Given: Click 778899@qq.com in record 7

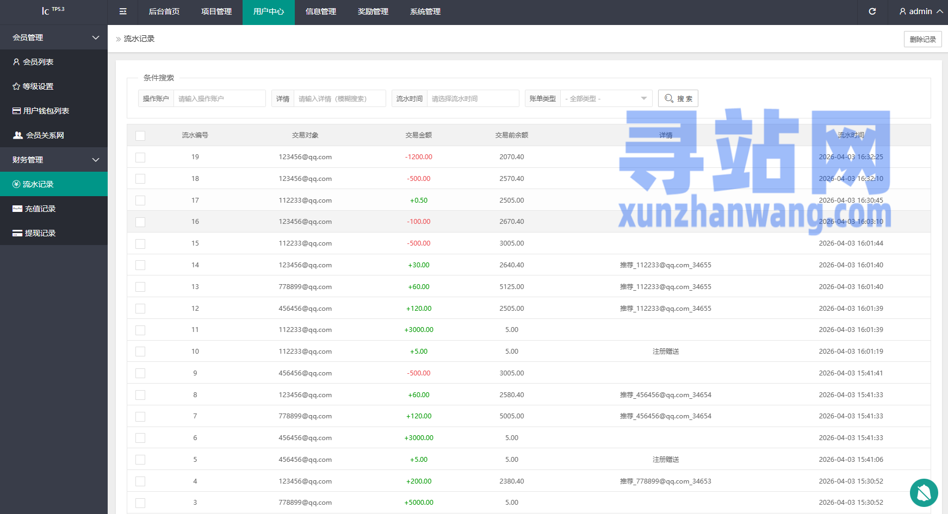Looking at the screenshot, I should [x=305, y=416].
